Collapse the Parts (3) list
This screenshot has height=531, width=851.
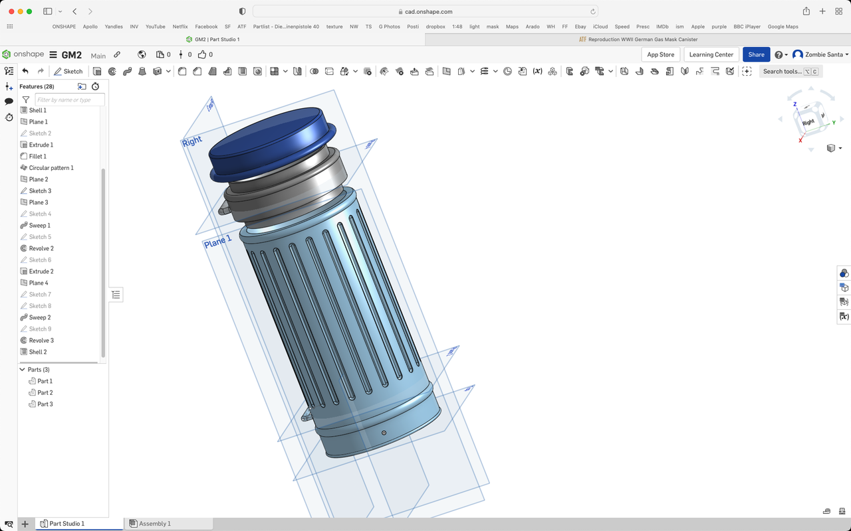pyautogui.click(x=22, y=369)
